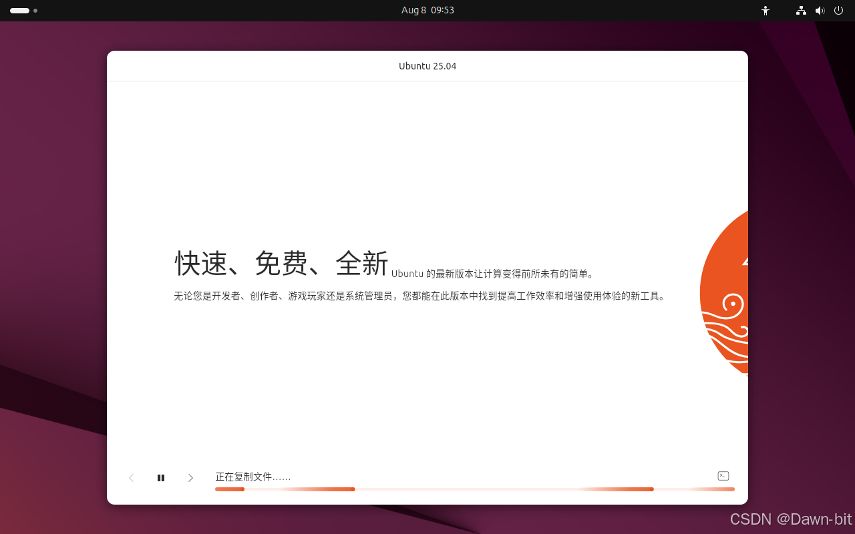This screenshot has height=534, width=855.
Task: Advance to the next slide arrow
Action: pos(190,478)
